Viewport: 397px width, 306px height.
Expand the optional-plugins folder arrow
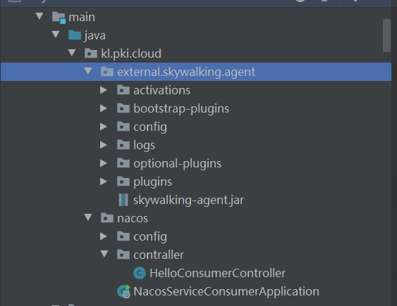click(103, 163)
